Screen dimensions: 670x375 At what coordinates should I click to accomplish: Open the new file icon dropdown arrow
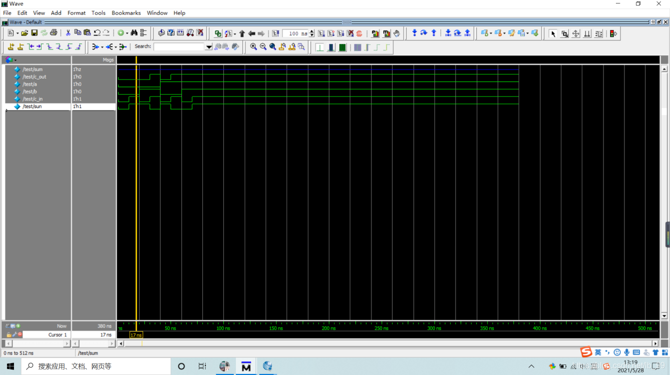point(18,33)
